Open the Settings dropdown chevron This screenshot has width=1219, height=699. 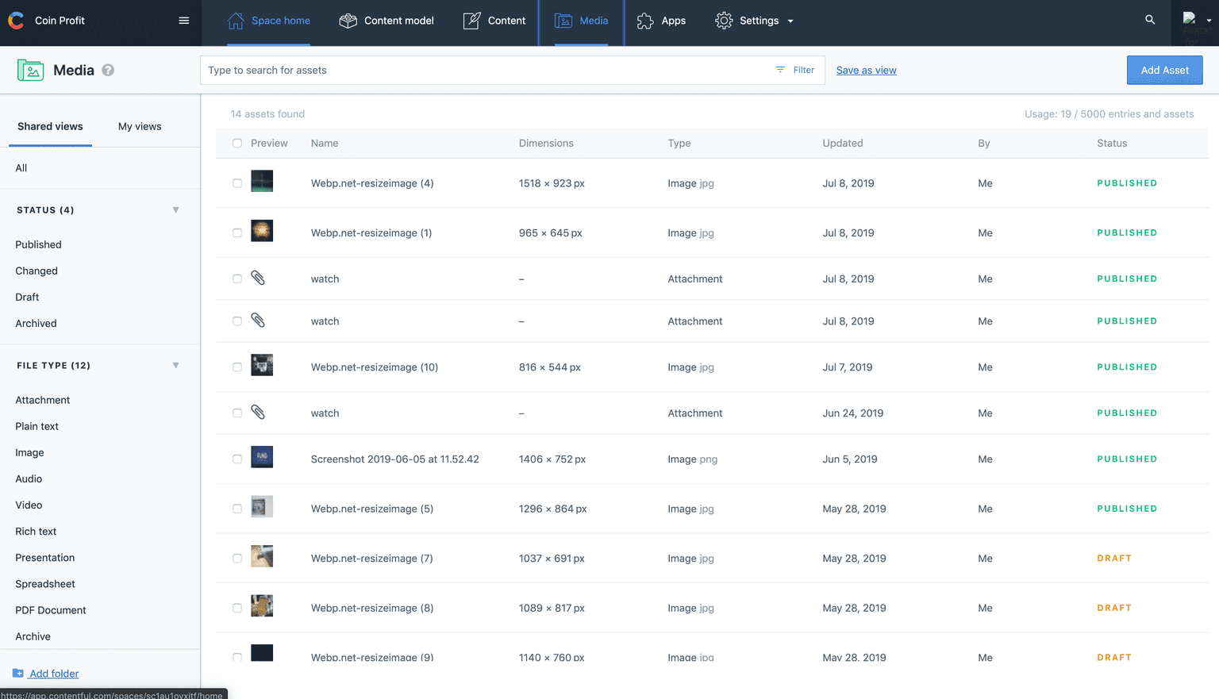tap(789, 21)
